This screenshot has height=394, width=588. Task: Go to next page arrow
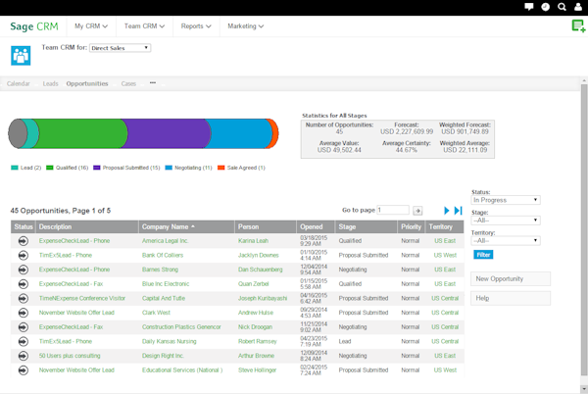(447, 211)
